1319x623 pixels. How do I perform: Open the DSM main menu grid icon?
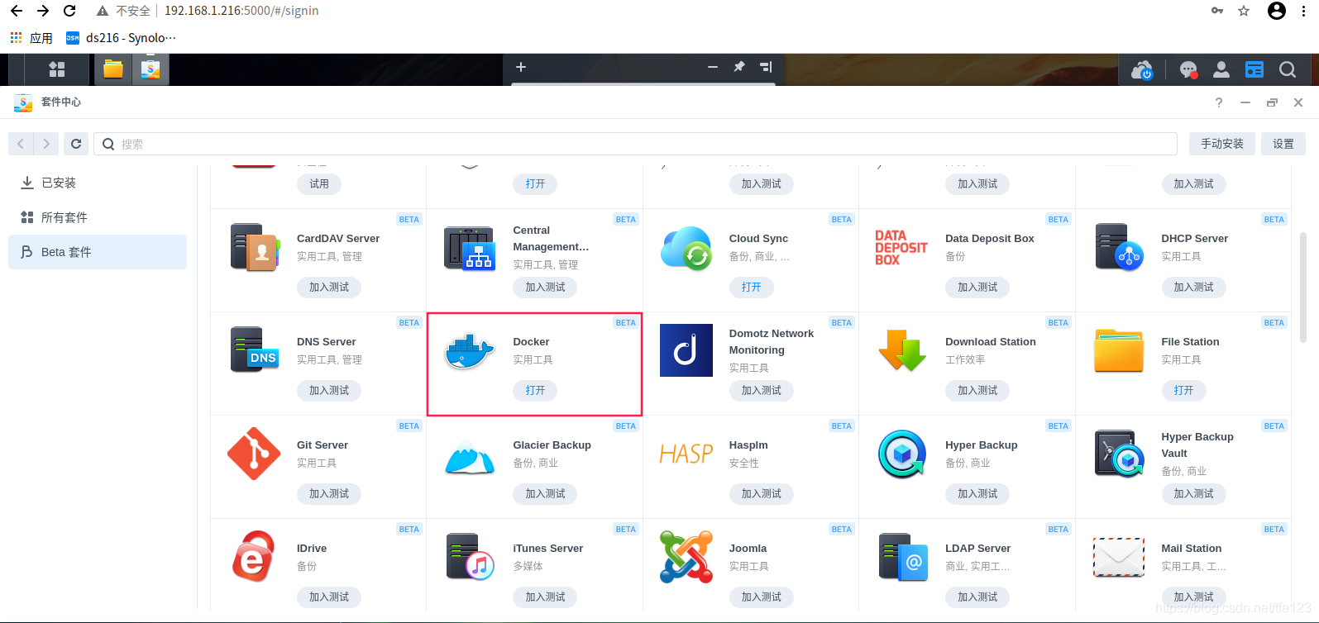click(56, 69)
